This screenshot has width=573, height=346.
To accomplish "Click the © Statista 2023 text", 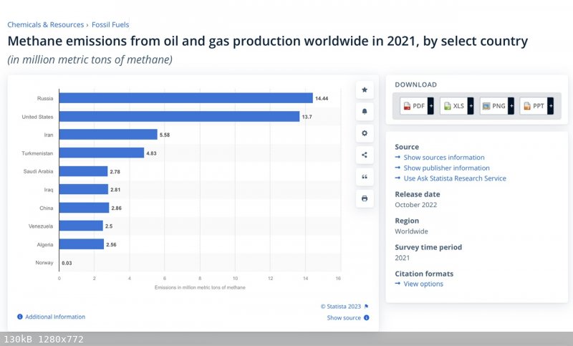I will click(x=341, y=307).
